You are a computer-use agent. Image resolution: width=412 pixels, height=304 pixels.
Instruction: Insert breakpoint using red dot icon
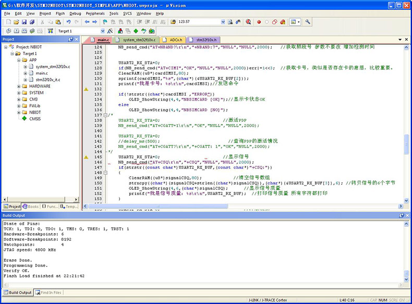(x=259, y=22)
